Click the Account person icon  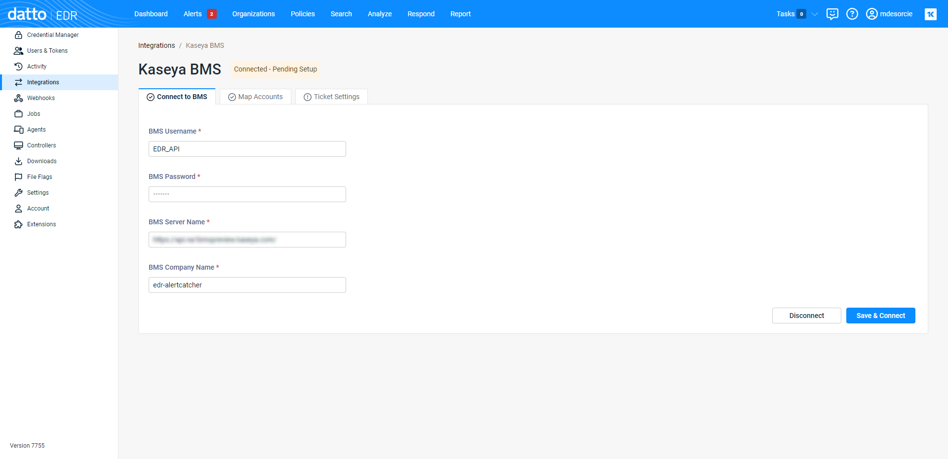point(18,209)
